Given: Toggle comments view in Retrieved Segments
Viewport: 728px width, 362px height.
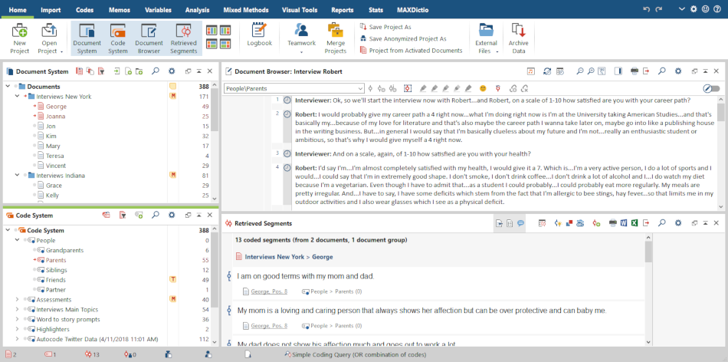Looking at the screenshot, I should 521,223.
